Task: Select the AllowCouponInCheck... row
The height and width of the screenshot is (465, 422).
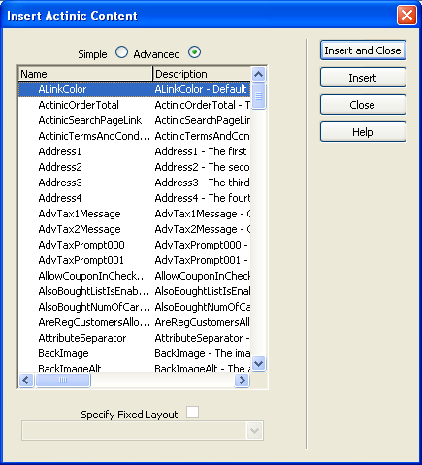Action: pos(135,276)
